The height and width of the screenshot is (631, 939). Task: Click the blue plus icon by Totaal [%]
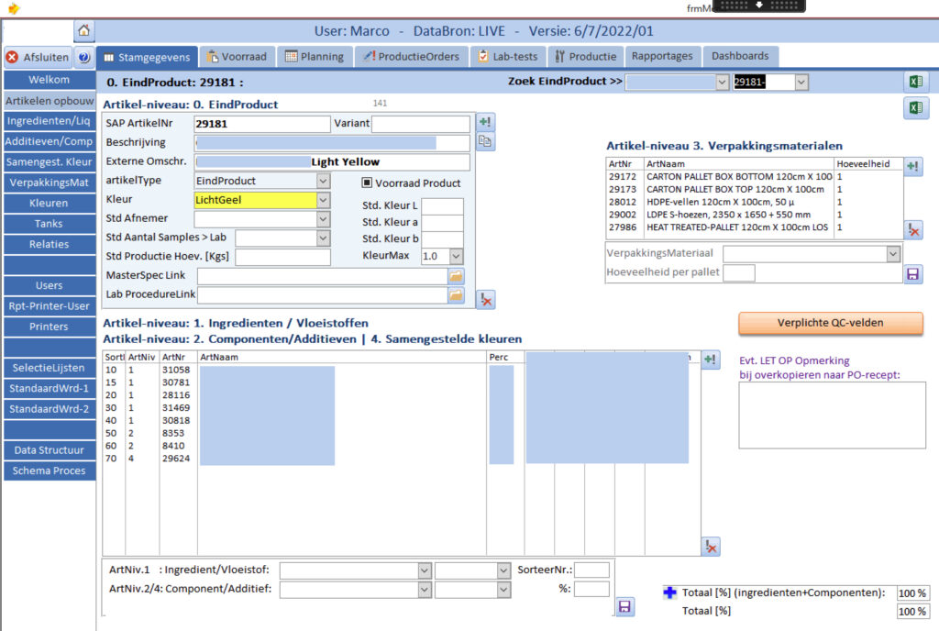coord(669,593)
